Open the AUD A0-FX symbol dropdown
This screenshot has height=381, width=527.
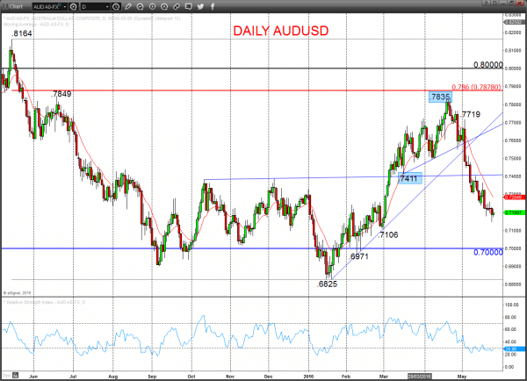coord(64,7)
